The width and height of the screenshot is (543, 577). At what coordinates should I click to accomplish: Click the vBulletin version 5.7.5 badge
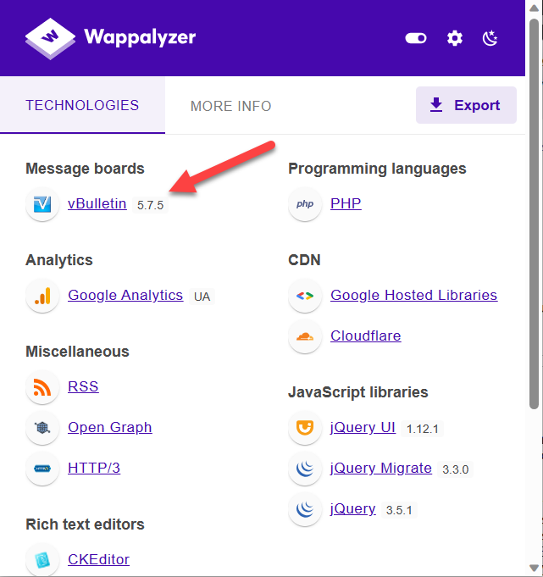pos(150,205)
